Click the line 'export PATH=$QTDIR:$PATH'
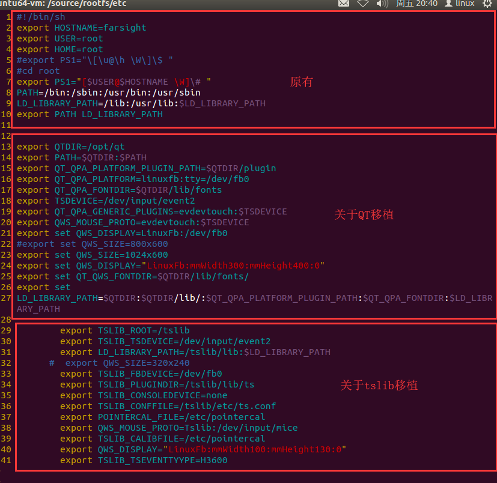 [82, 157]
